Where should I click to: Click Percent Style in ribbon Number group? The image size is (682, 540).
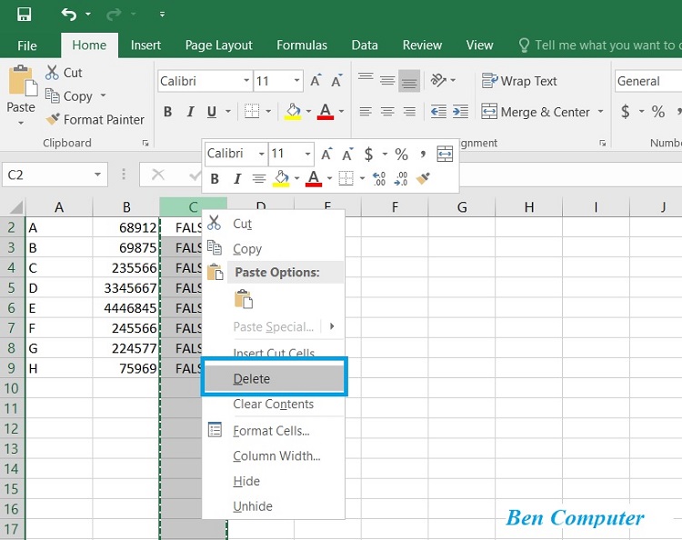[x=658, y=112]
